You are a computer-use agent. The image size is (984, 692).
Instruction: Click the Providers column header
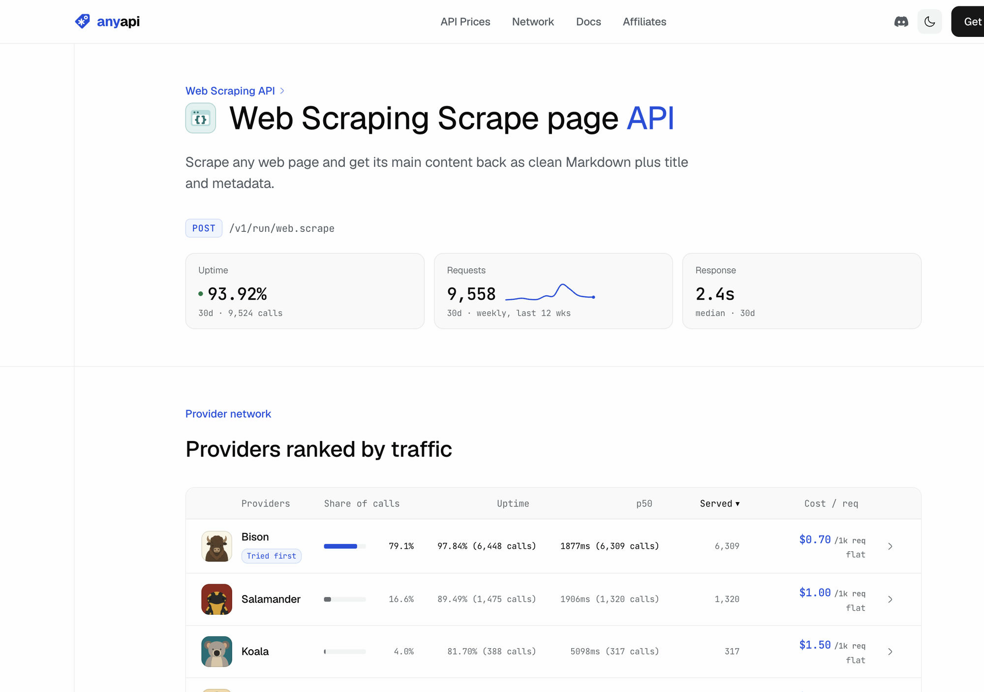[266, 503]
